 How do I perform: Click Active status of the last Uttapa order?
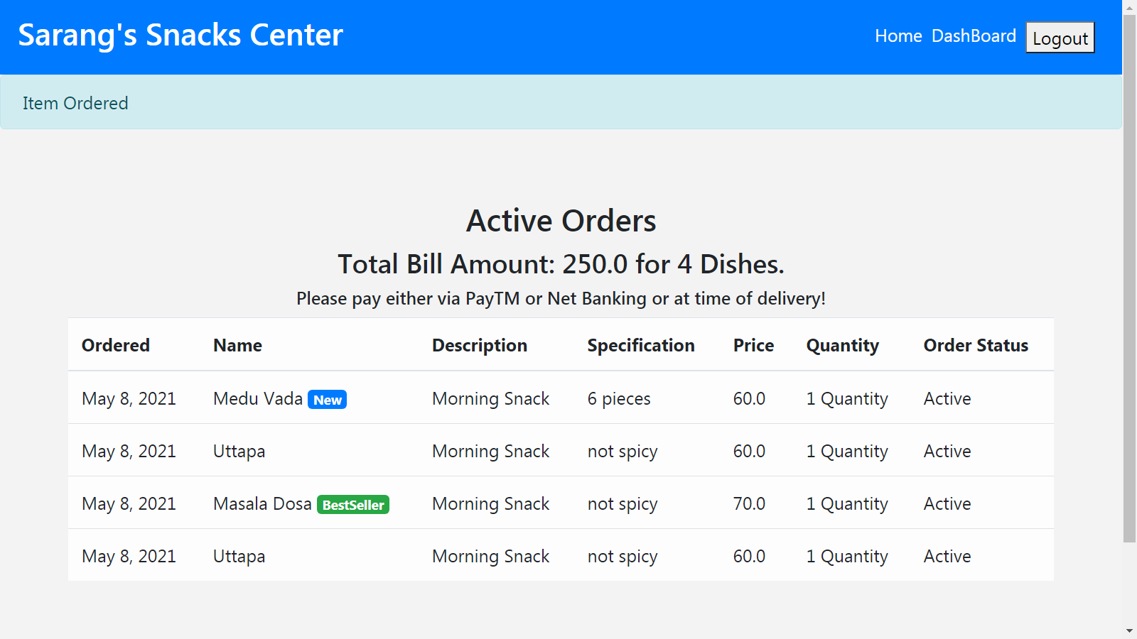coord(947,556)
